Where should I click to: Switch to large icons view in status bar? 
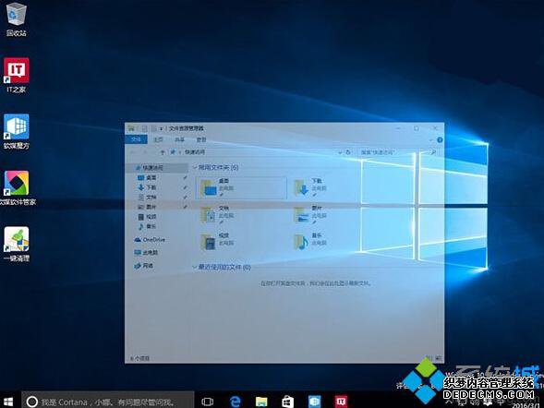[438, 358]
